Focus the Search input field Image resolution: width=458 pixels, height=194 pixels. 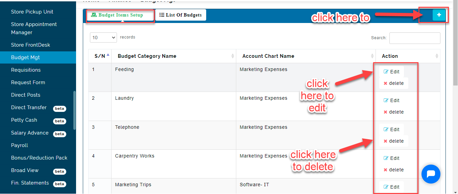point(415,38)
